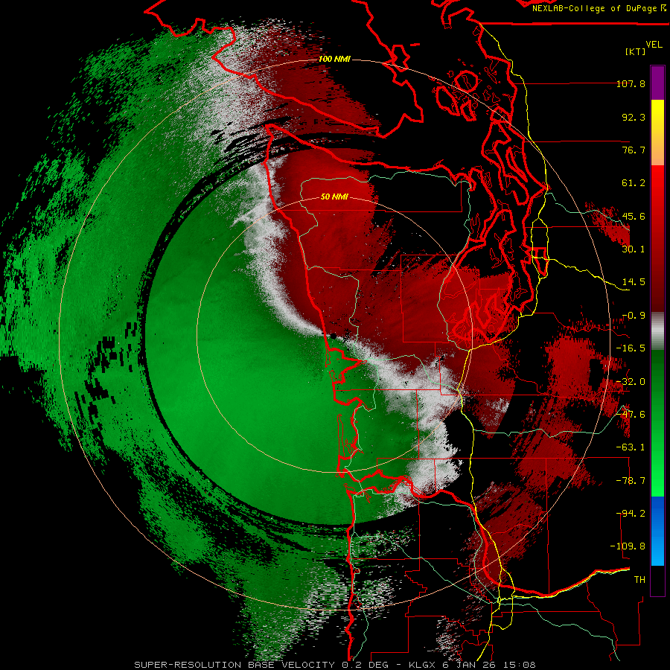The width and height of the screenshot is (670, 670).
Task: Click the VEL legend title
Action: pyautogui.click(x=654, y=44)
